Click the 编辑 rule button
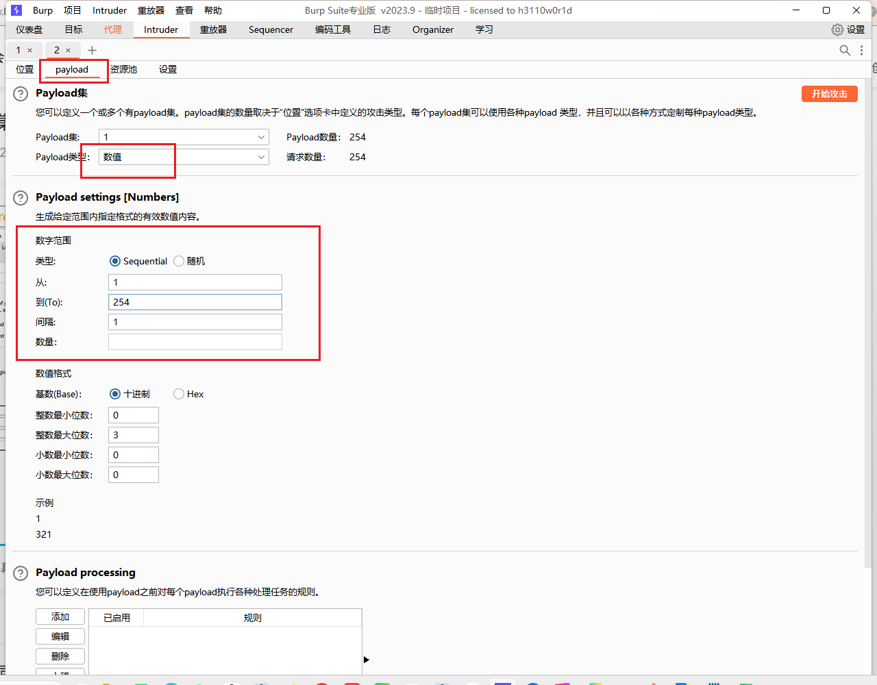The height and width of the screenshot is (685, 877). pyautogui.click(x=60, y=636)
